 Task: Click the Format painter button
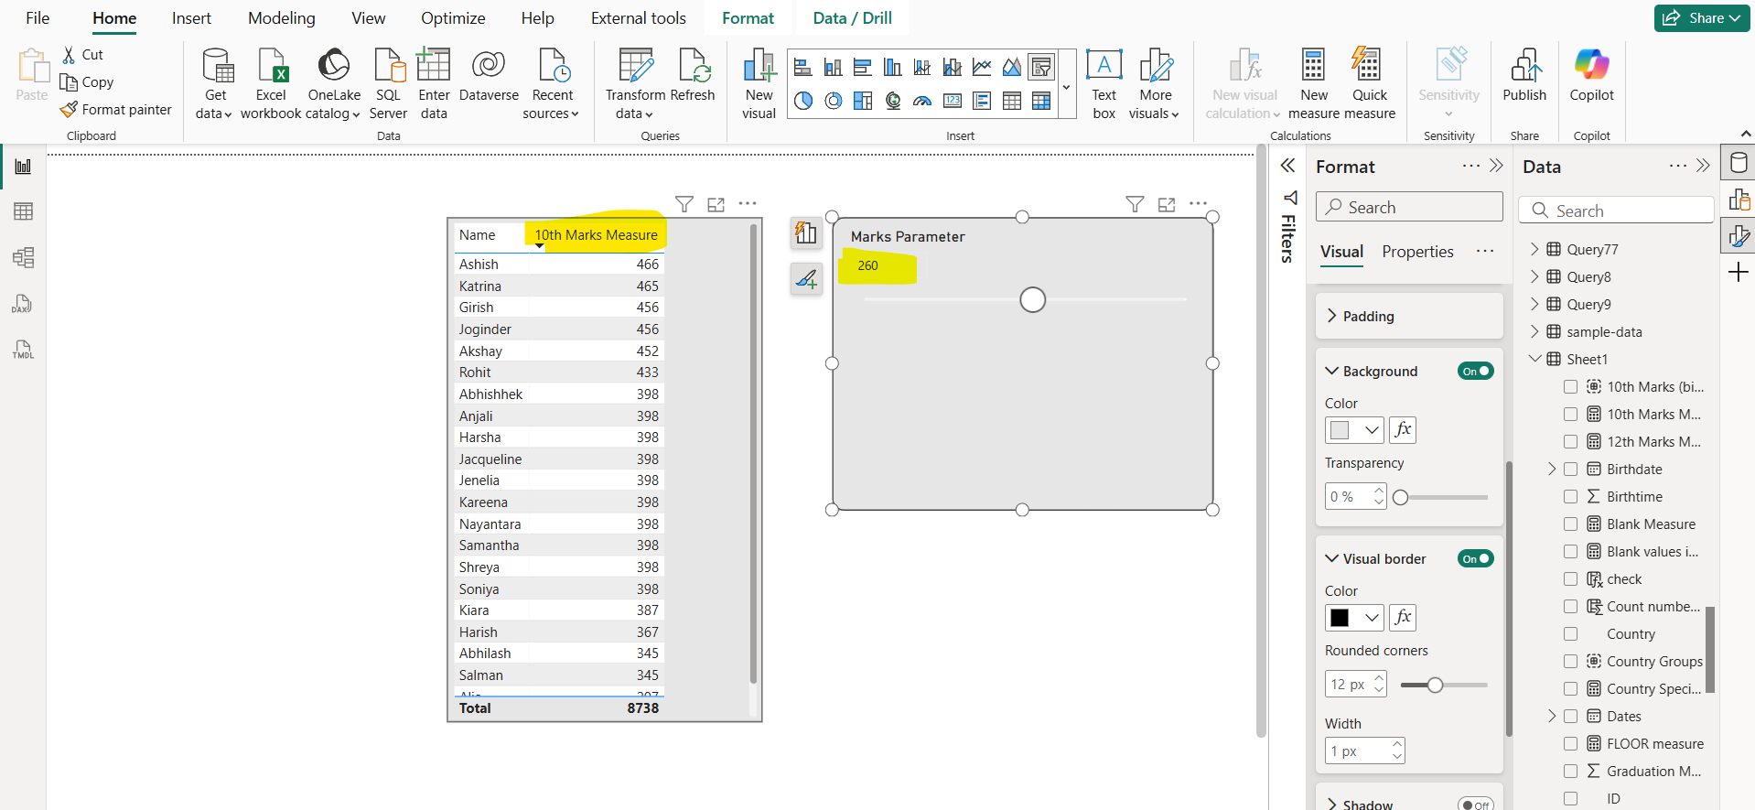coord(116,110)
